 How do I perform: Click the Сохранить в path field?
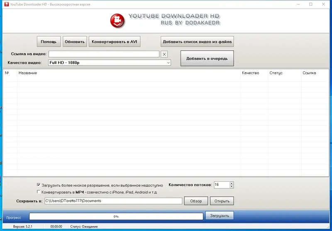click(x=113, y=201)
